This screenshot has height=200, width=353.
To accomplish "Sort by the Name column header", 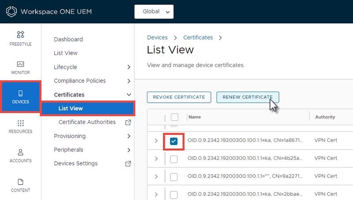I will point(195,117).
